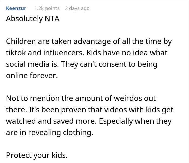This screenshot has width=189, height=163.
Task: Click the word 'influencers' in the comment
Action: coord(64,53)
